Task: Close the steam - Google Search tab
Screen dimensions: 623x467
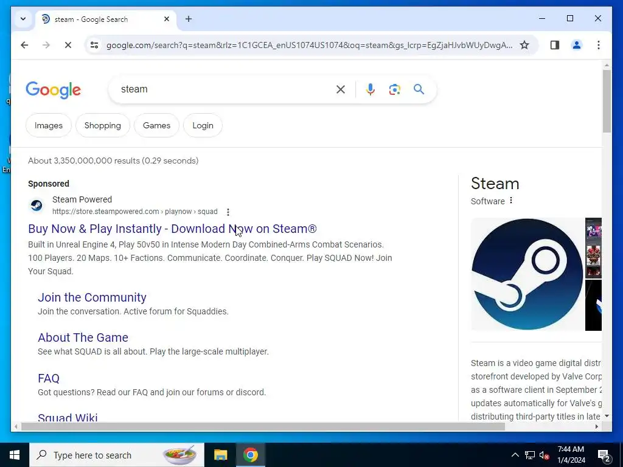Action: coord(167,19)
